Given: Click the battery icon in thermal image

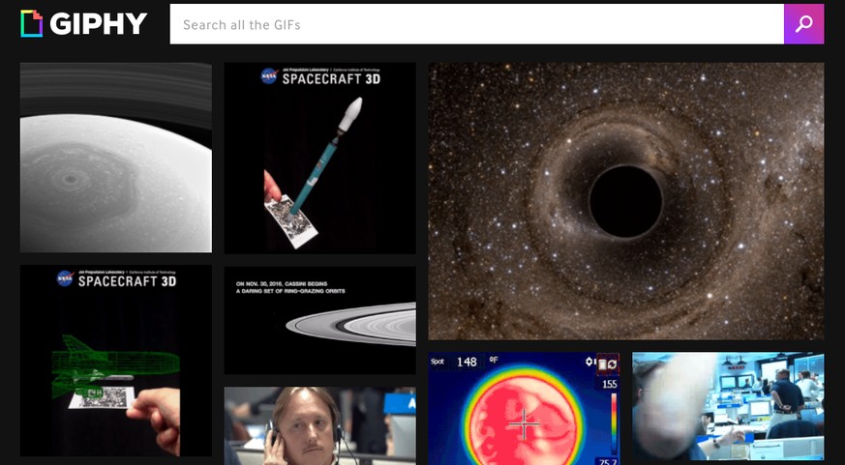Looking at the screenshot, I should 601,363.
